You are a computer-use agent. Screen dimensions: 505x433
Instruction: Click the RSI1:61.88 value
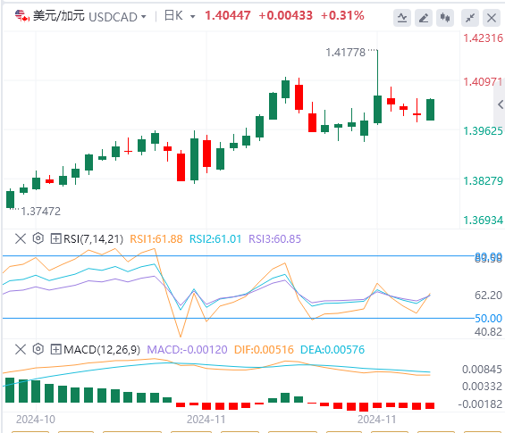[x=156, y=239]
